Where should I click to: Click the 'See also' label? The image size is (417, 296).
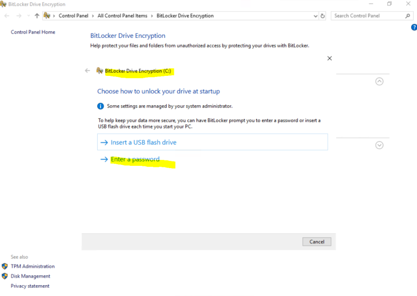(19, 257)
